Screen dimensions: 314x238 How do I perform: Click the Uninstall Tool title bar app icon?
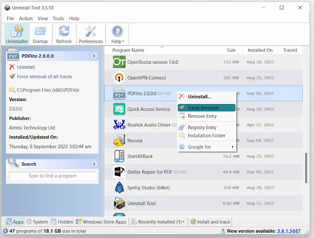pyautogui.click(x=7, y=8)
